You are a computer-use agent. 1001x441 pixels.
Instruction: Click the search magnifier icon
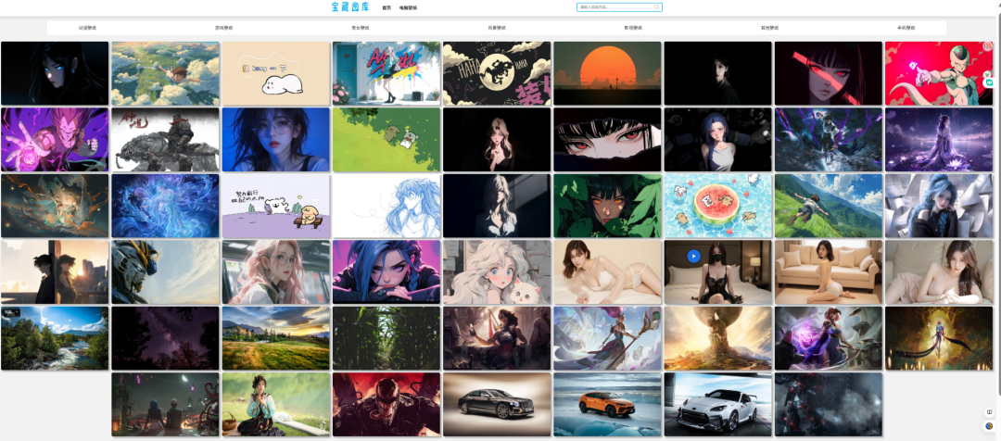click(657, 6)
